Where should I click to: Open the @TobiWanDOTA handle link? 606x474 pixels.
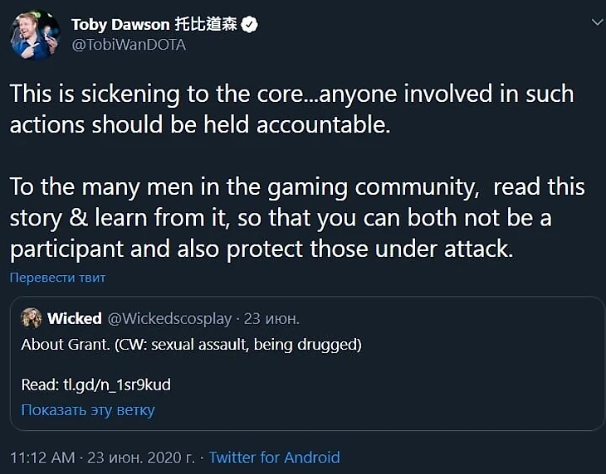[129, 45]
